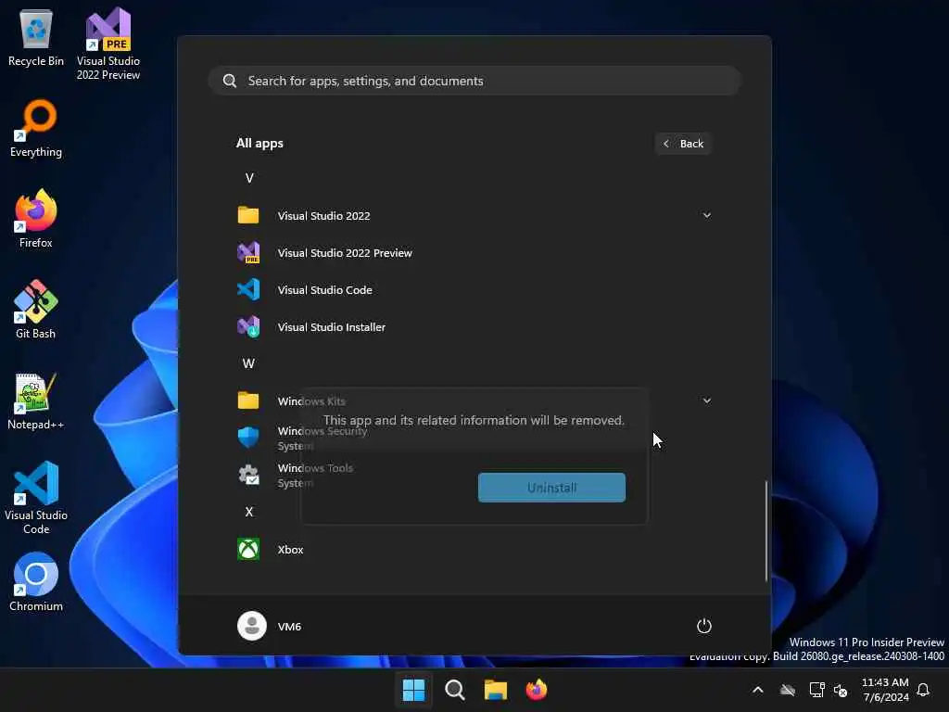This screenshot has height=712, width=949.
Task: Show hidden tray icons chevron
Action: click(x=758, y=690)
